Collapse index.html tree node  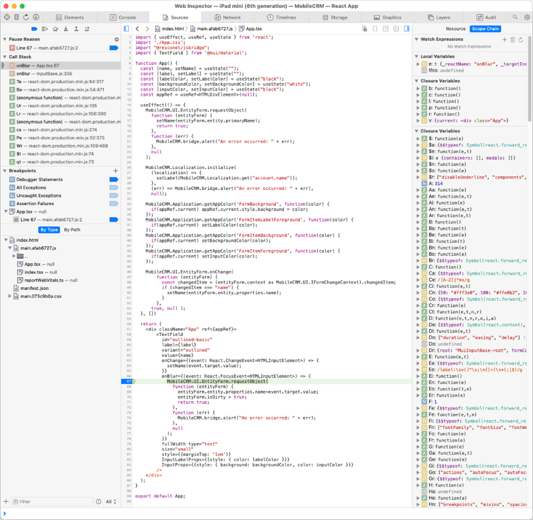(x=6, y=240)
